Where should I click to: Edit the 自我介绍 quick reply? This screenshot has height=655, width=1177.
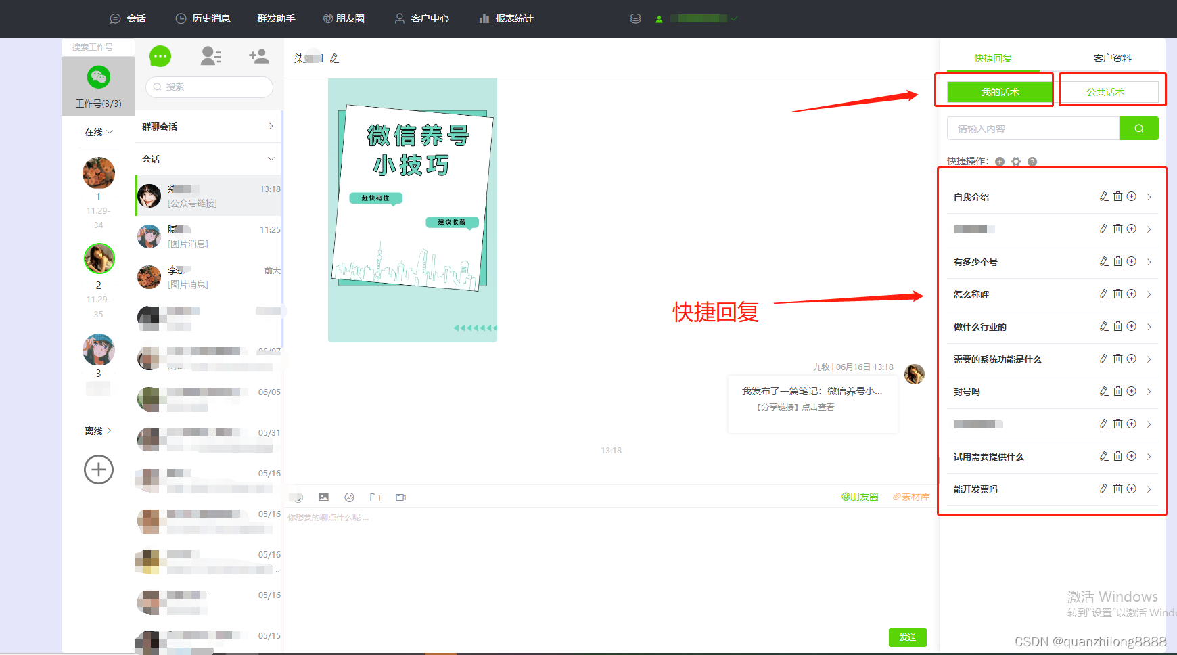pyautogui.click(x=1104, y=196)
